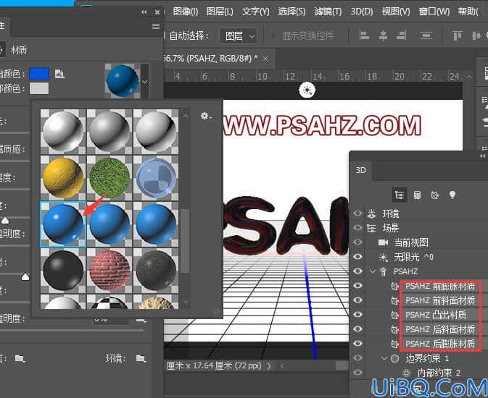
Task: Choose the highlighted blue glossy material preset
Action: (x=63, y=224)
